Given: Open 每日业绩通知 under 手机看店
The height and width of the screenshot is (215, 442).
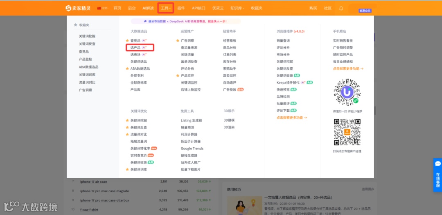Looking at the screenshot, I should pyautogui.click(x=343, y=62).
